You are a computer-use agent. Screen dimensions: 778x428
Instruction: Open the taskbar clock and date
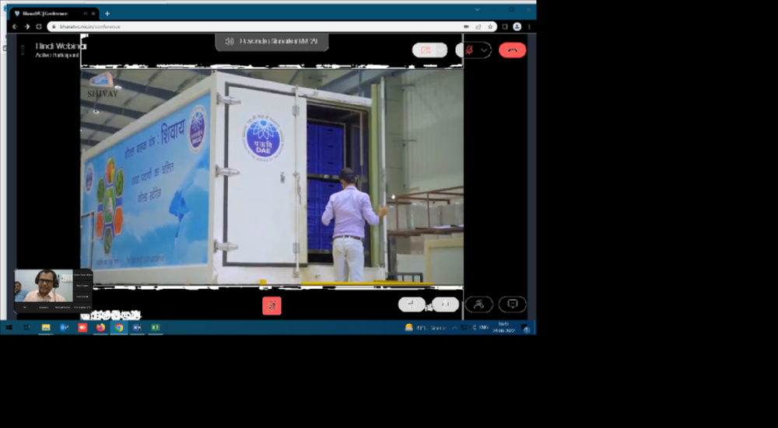(x=503, y=328)
